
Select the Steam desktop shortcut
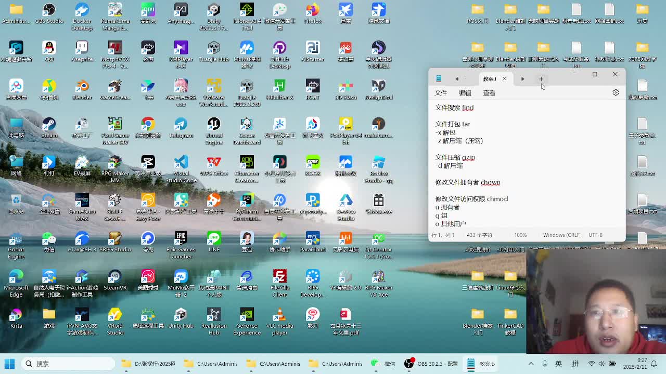point(49,128)
